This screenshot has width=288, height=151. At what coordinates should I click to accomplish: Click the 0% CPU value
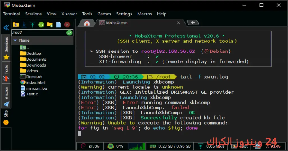click(x=120, y=146)
